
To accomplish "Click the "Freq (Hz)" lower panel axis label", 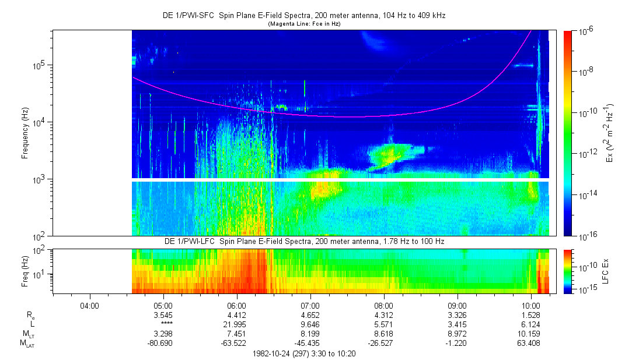I will (x=26, y=271).
